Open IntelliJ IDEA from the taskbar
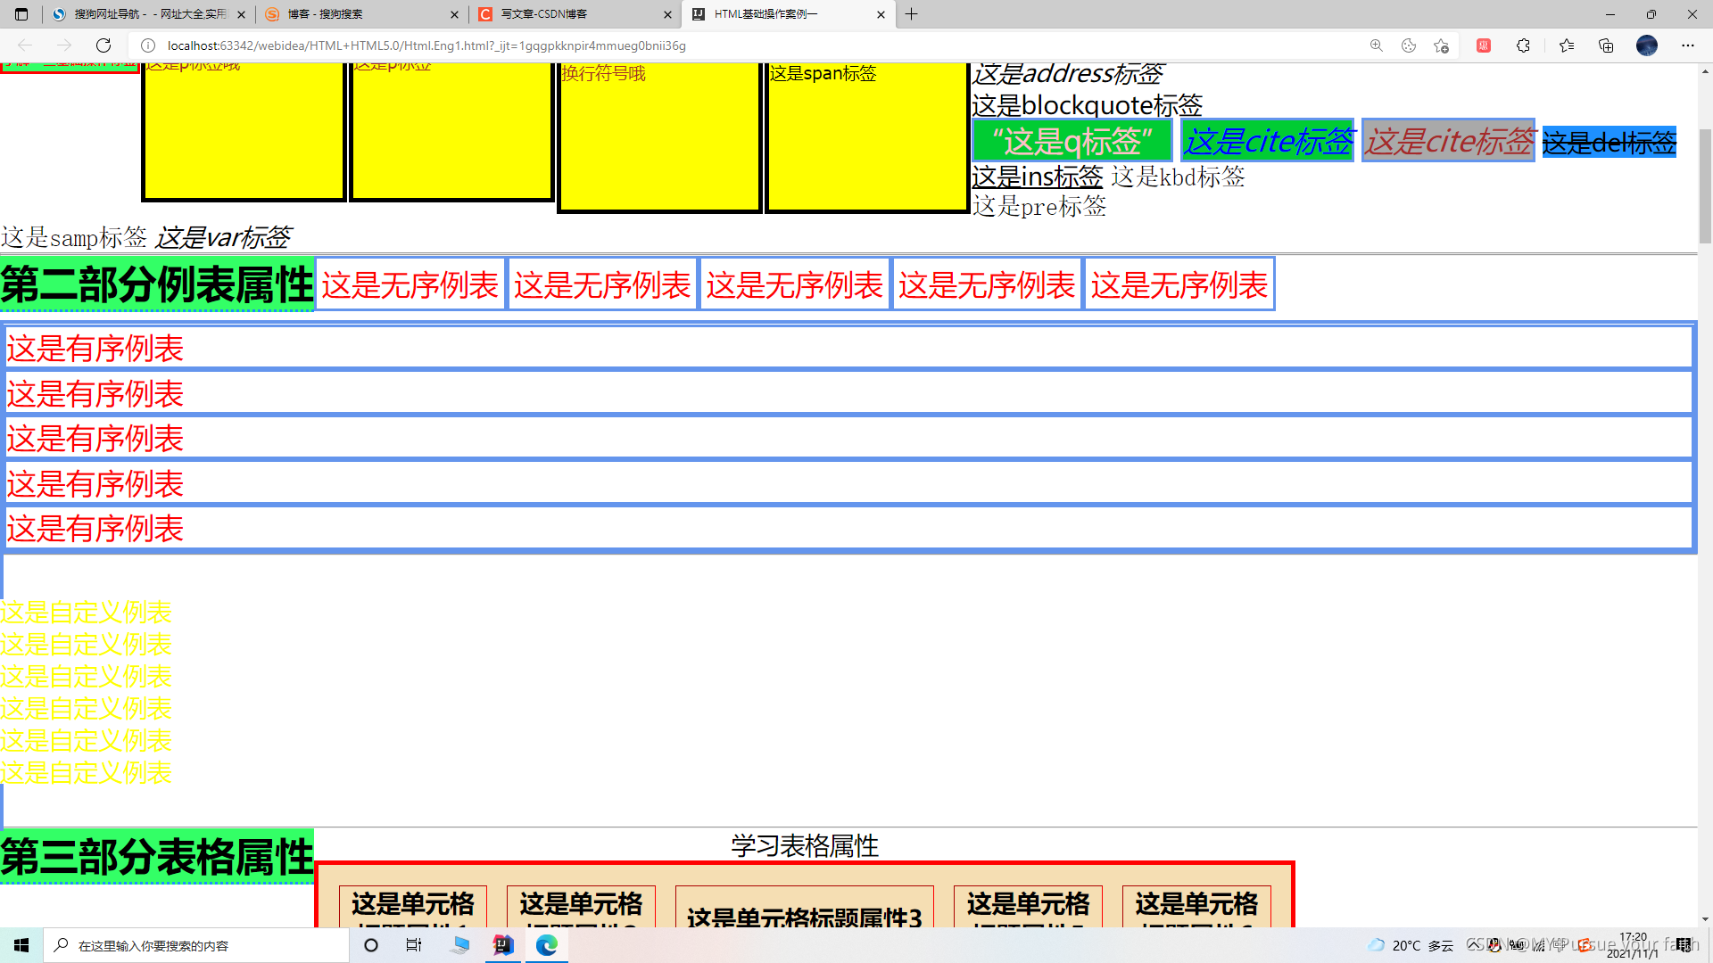Image resolution: width=1713 pixels, height=963 pixels. [503, 945]
